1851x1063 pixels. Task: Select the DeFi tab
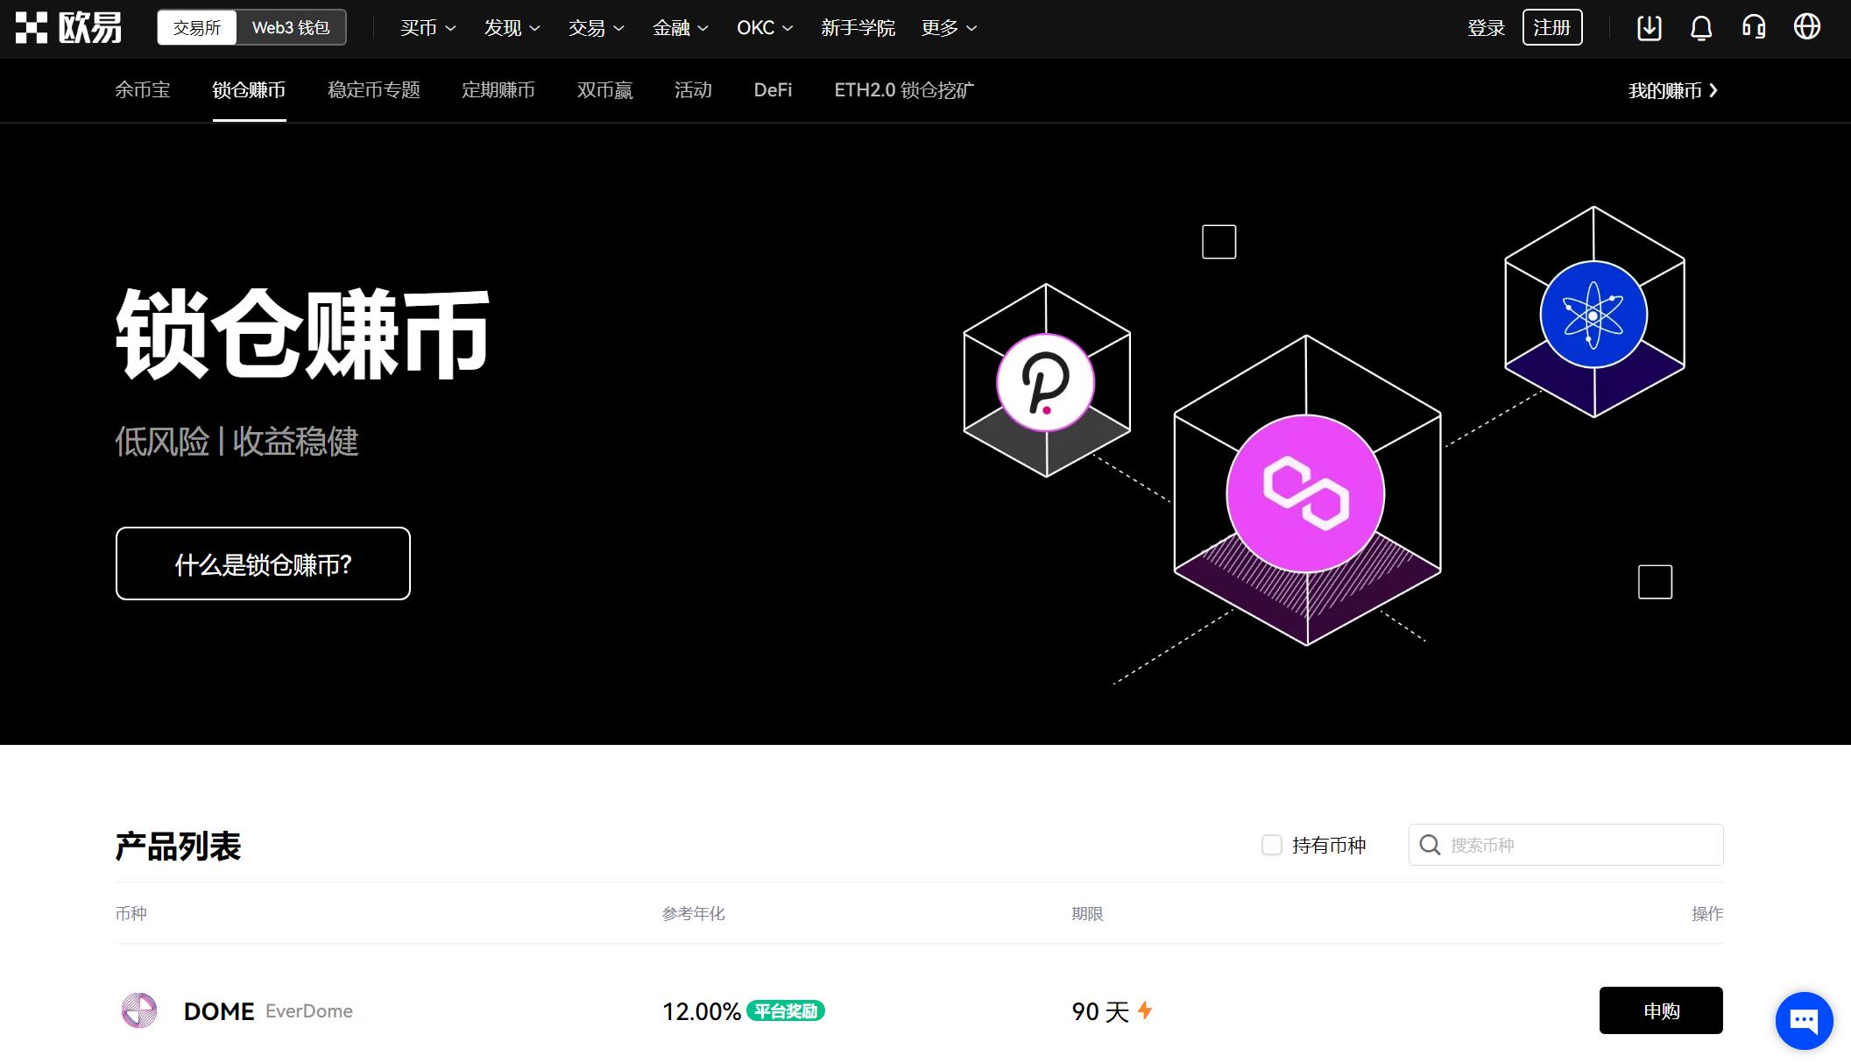(x=773, y=90)
